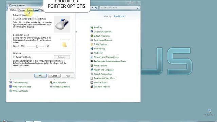Click the test folder in double-click area
The height and width of the screenshot is (122, 217).
point(65,44)
